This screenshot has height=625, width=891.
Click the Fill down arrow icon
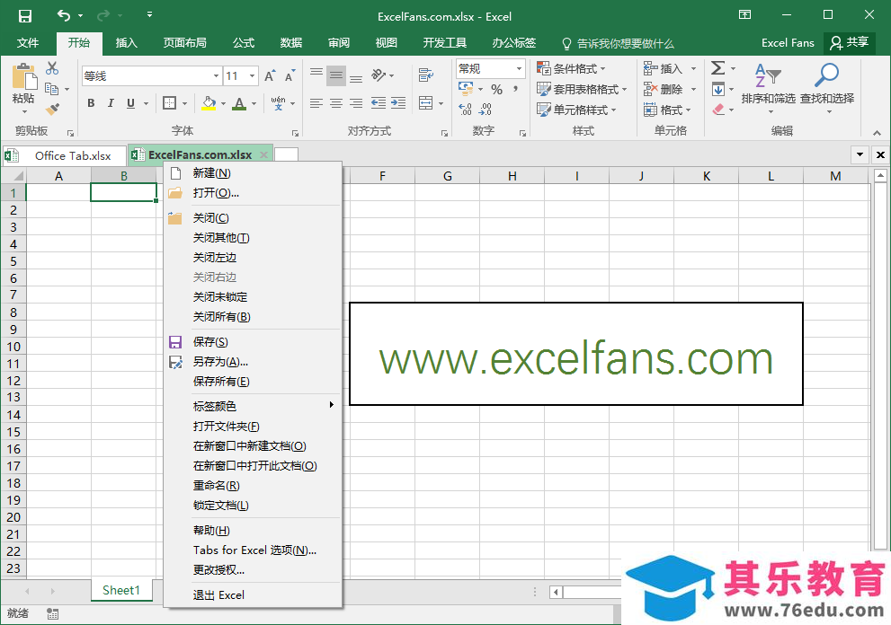pos(717,89)
